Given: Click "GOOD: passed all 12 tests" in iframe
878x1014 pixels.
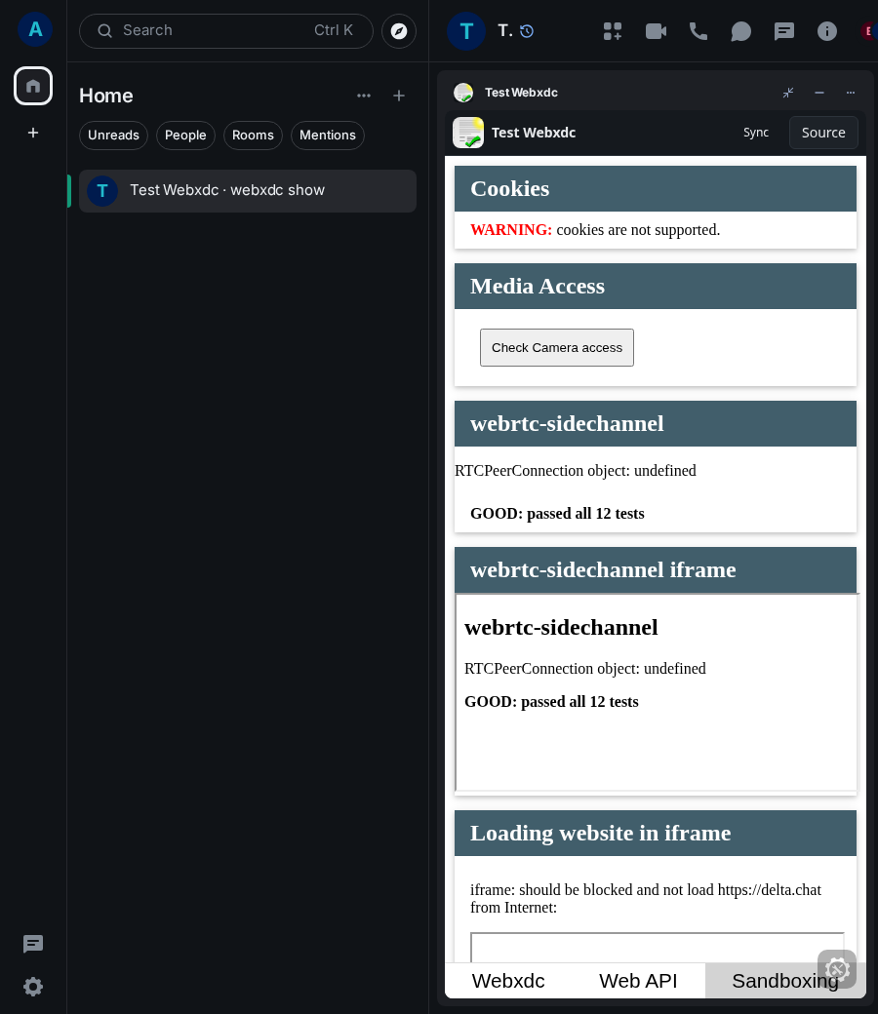Looking at the screenshot, I should (551, 702).
